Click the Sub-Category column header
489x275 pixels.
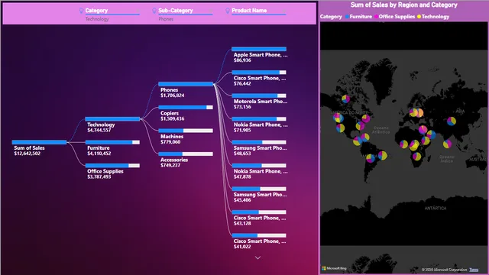(x=176, y=10)
